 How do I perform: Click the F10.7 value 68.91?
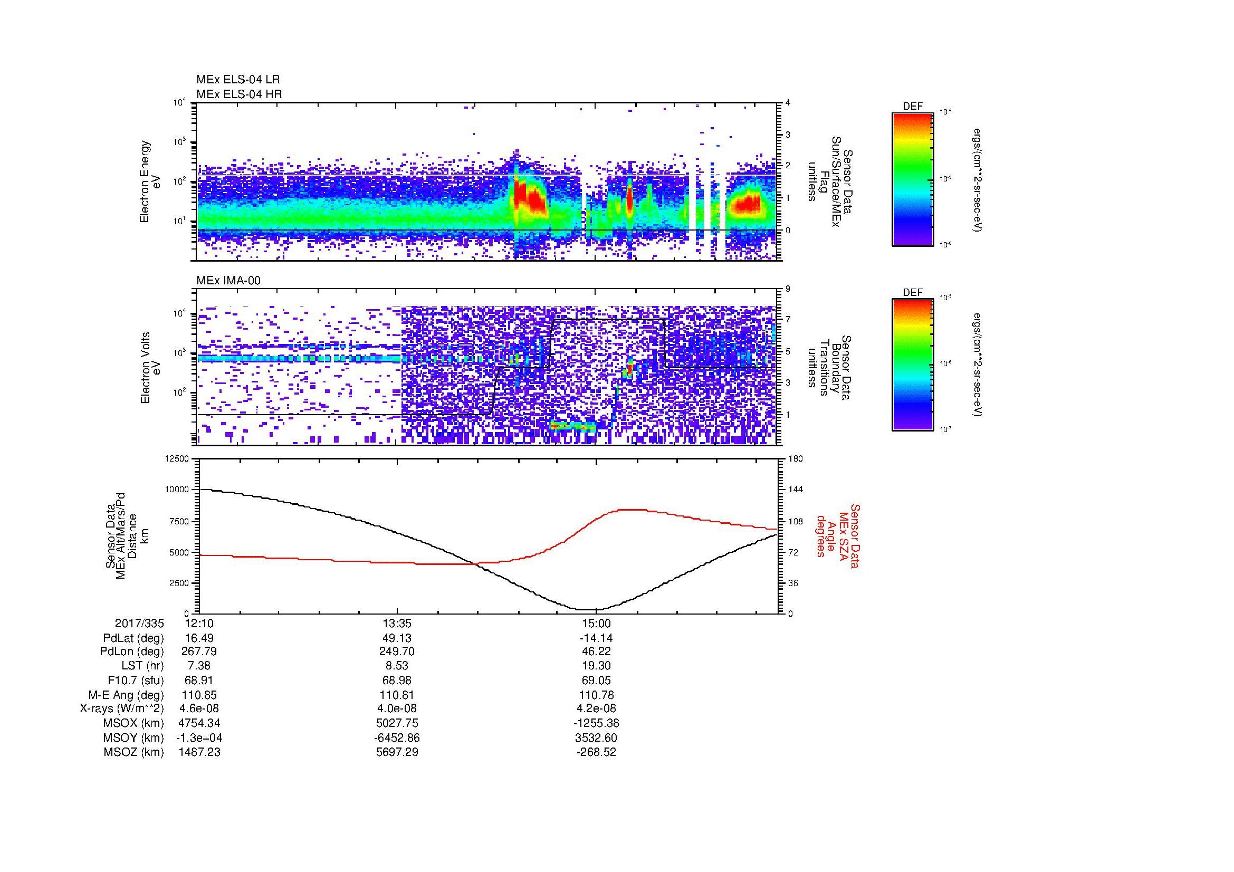199,680
